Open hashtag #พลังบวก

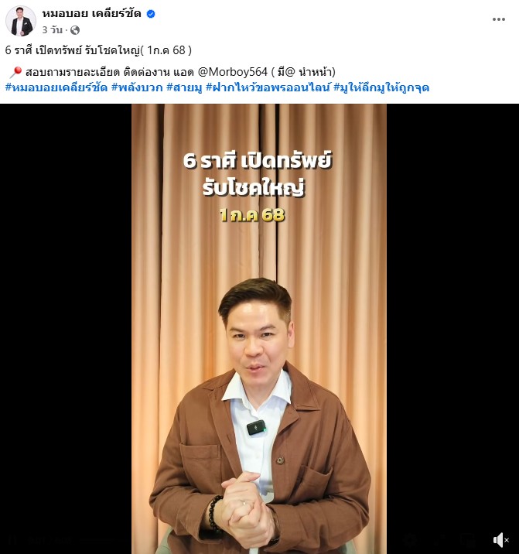point(137,87)
